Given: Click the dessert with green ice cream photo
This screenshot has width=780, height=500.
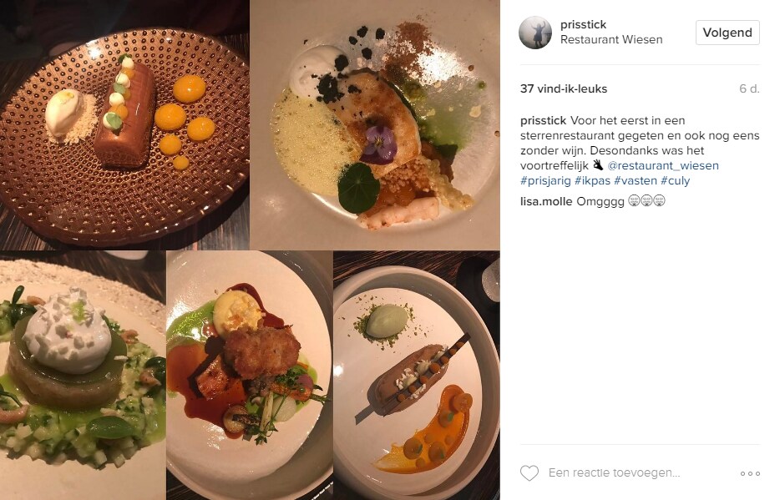Looking at the screenshot, I should click(x=417, y=376).
